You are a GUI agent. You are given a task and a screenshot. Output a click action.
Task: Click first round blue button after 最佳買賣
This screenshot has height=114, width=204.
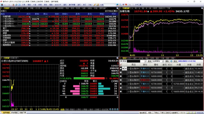pos(110,109)
